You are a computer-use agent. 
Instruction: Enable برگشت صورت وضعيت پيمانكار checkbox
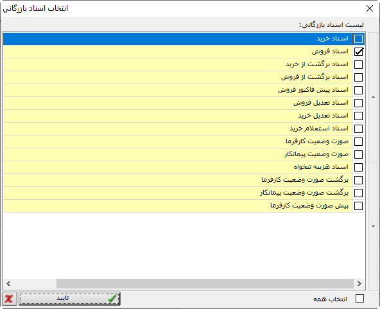[x=358, y=193]
